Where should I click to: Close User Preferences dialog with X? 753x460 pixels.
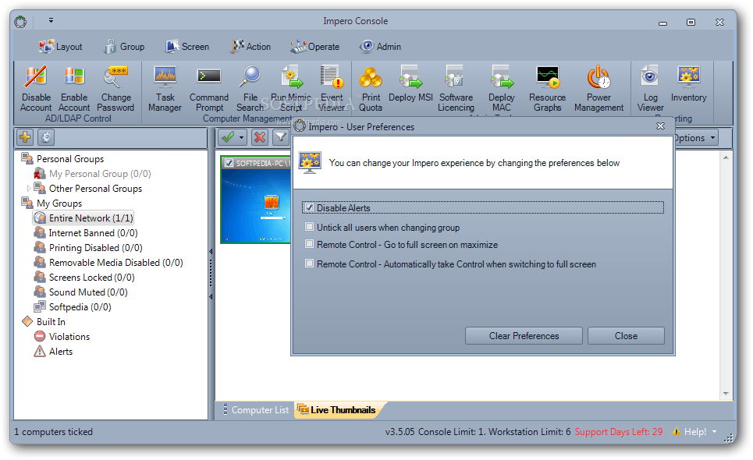[x=660, y=126]
